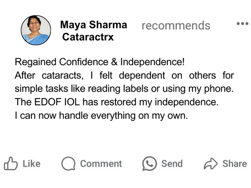Click the Comment speech bubble icon
Viewport: 251px width, 188px height.
[x=68, y=163]
